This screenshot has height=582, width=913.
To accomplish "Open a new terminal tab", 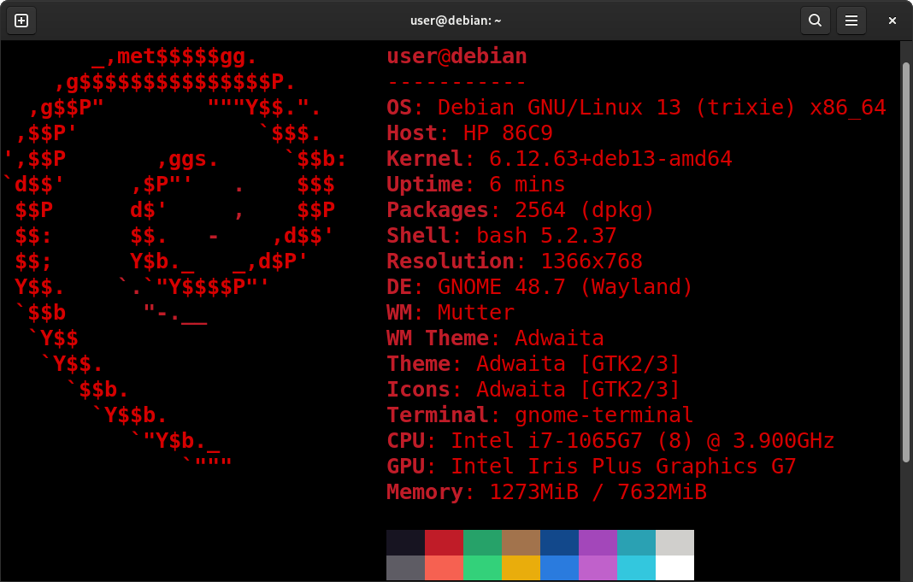I will tap(21, 21).
